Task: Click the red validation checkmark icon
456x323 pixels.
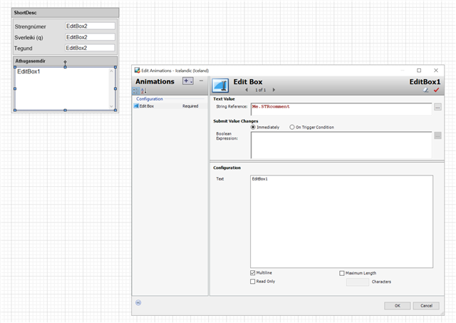Action: 436,91
